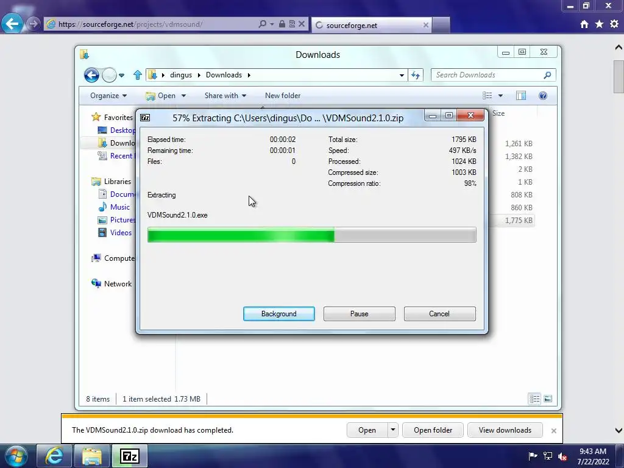The width and height of the screenshot is (624, 468).
Task: Click the 7-Zip taskbar icon
Action: (x=130, y=456)
